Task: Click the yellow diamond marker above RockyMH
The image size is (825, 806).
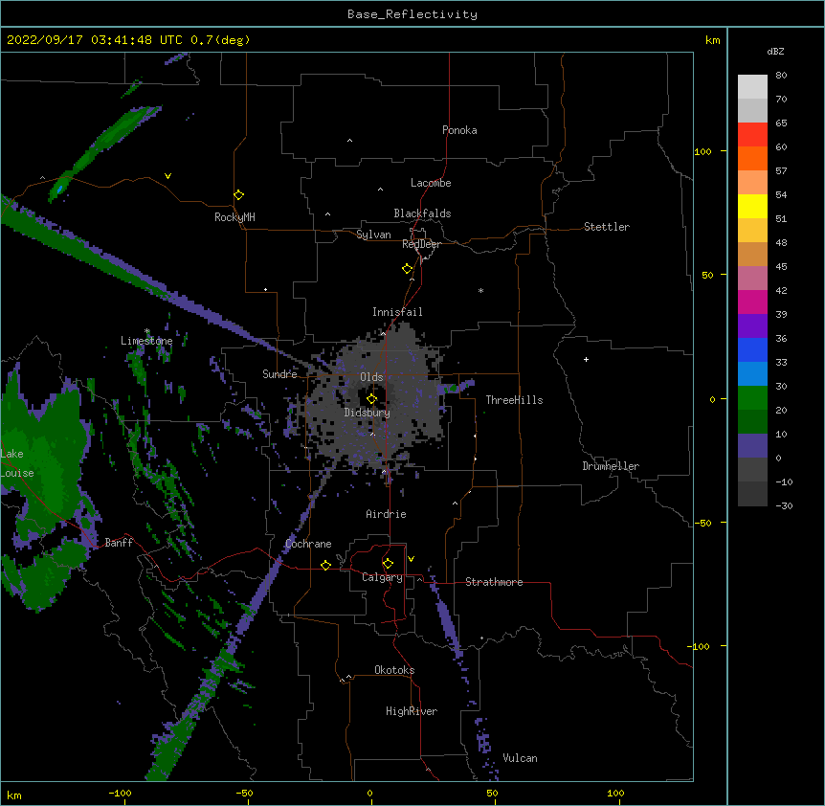Action: [x=238, y=195]
